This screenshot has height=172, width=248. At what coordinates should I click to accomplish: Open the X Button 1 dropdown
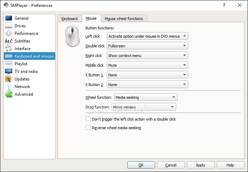point(147,75)
